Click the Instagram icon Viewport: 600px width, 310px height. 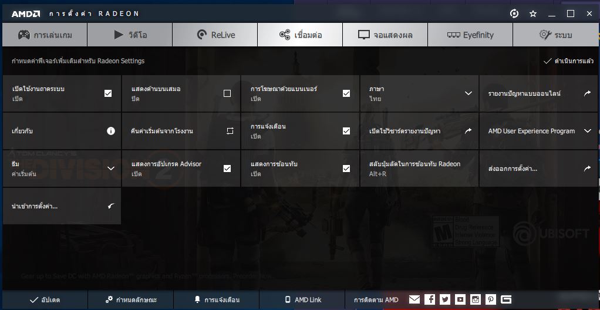pyautogui.click(x=476, y=299)
